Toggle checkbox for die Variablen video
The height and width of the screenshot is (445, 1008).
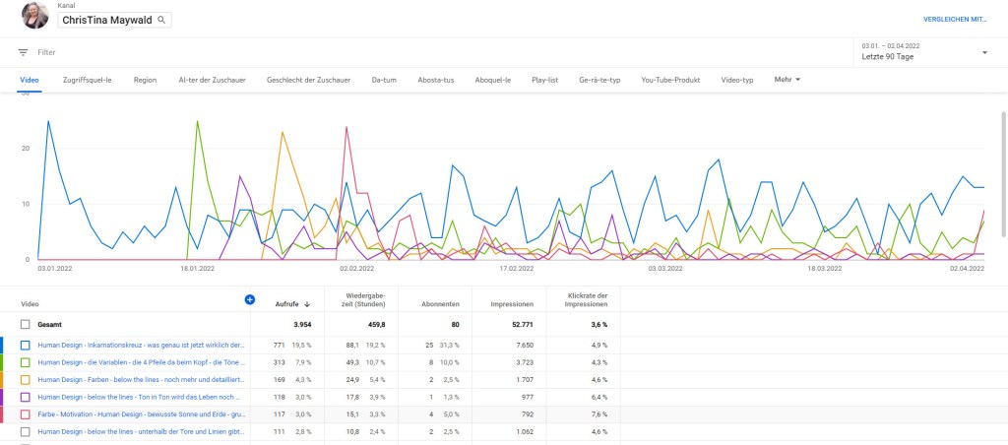click(26, 361)
